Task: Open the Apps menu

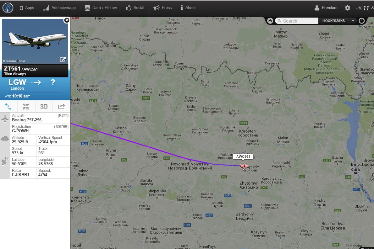Action: pyautogui.click(x=27, y=8)
